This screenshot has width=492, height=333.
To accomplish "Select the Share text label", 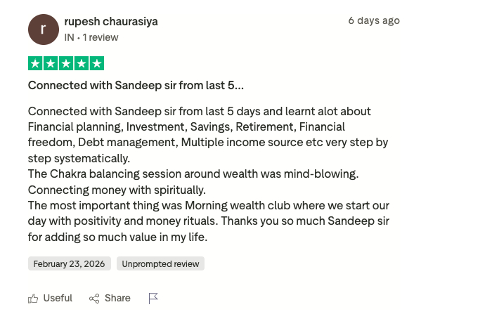I will click(117, 298).
